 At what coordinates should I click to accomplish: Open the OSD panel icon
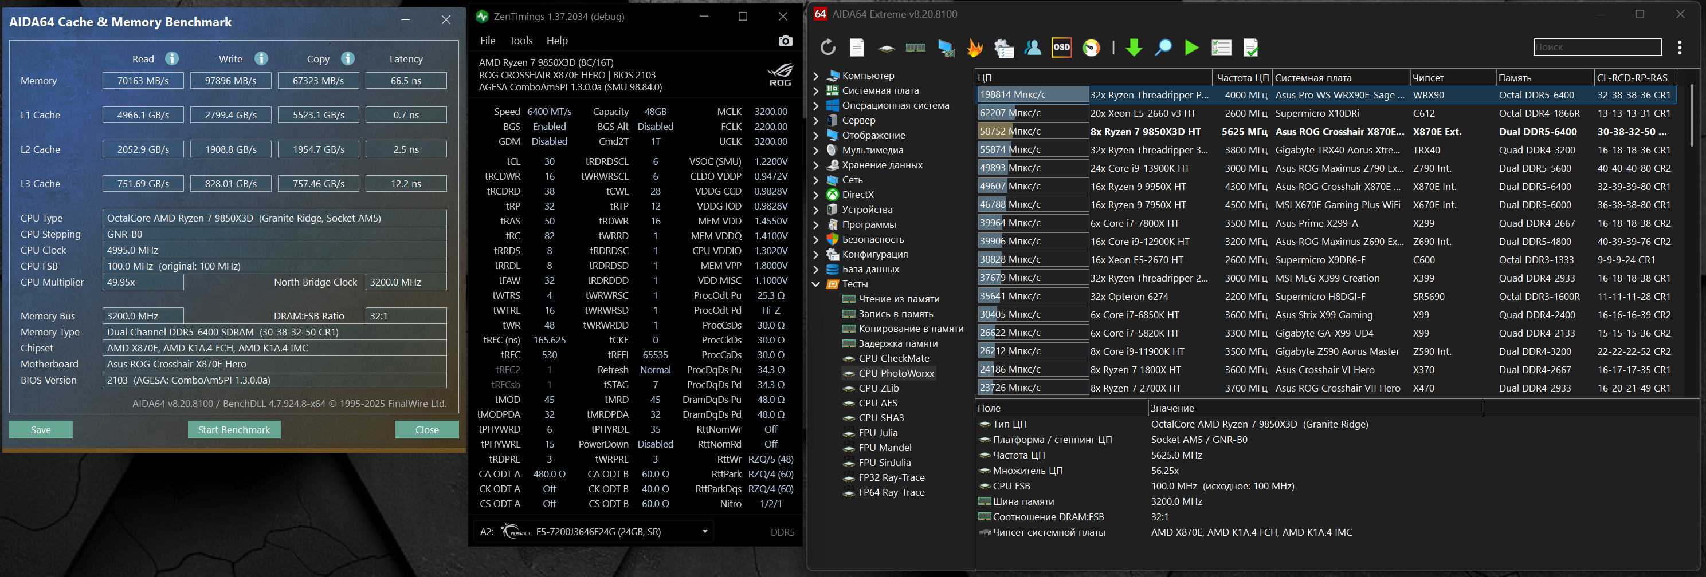click(x=1062, y=48)
